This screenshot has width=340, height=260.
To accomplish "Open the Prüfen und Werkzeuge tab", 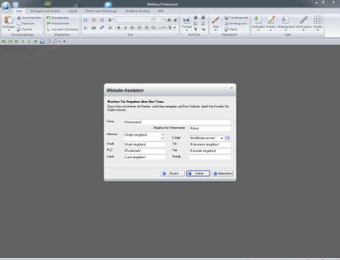I will pyautogui.click(x=101, y=11).
